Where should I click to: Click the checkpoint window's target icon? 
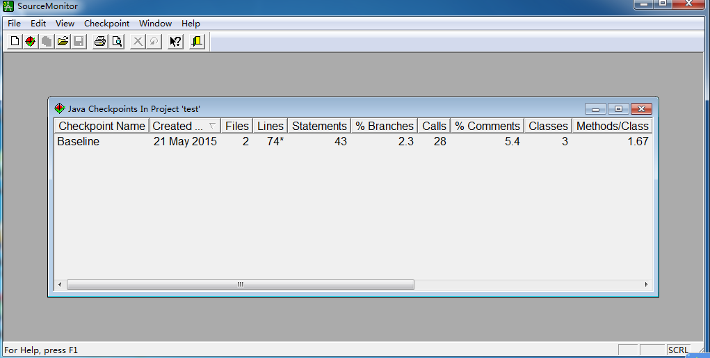point(59,108)
